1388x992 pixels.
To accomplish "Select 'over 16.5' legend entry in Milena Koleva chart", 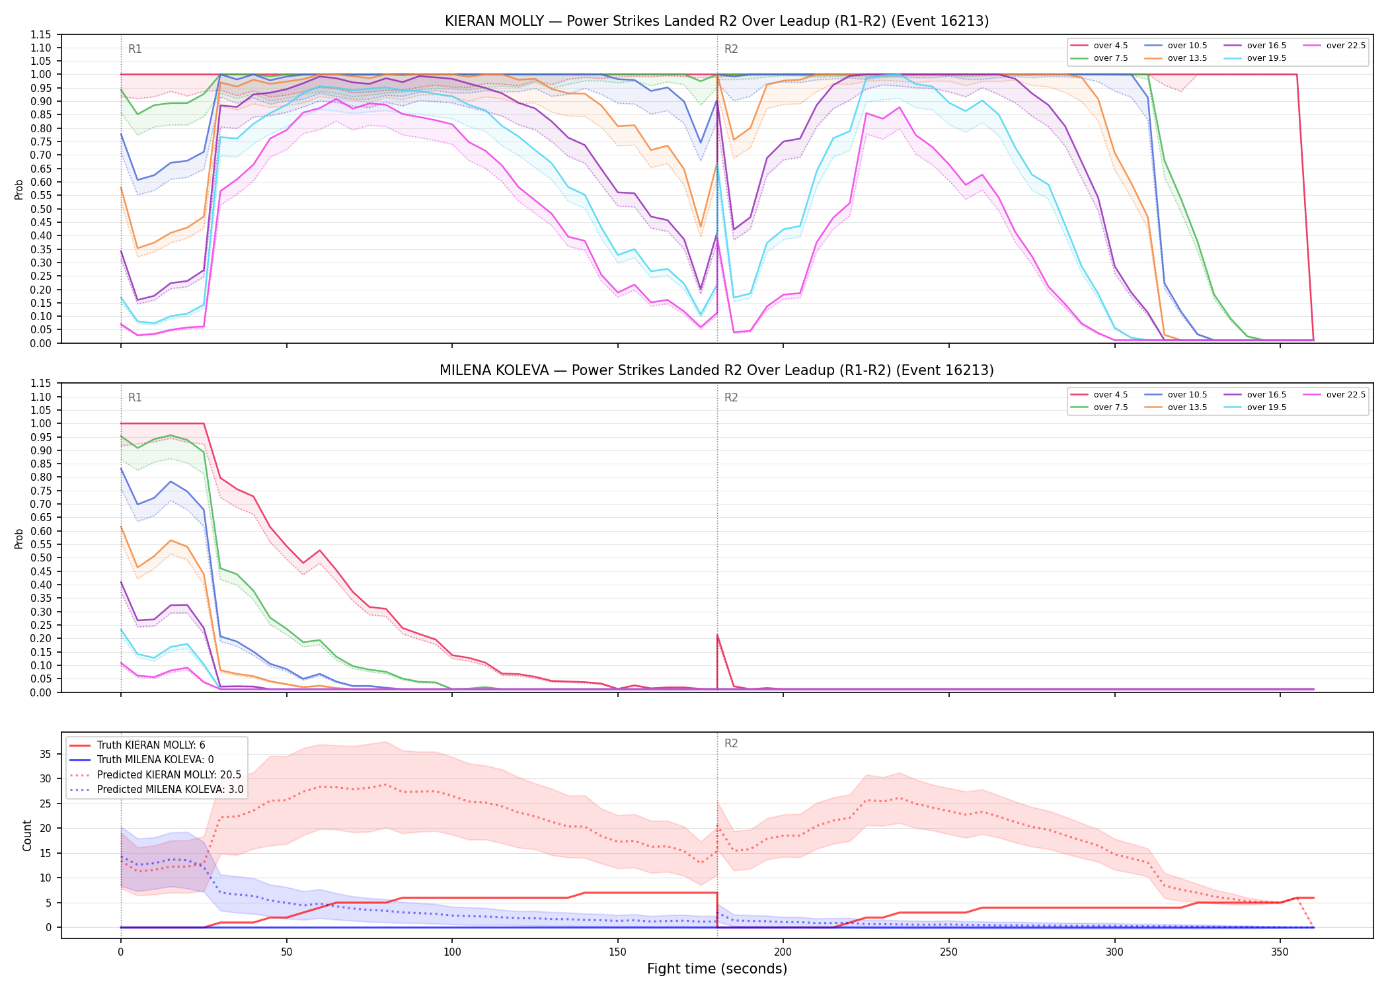I will [1255, 395].
